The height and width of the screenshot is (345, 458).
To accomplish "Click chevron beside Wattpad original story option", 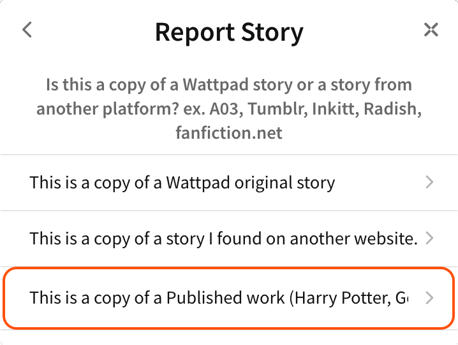I will tap(429, 183).
